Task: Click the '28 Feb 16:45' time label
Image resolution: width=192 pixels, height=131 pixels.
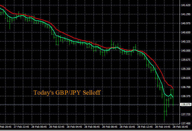Action: (181, 127)
